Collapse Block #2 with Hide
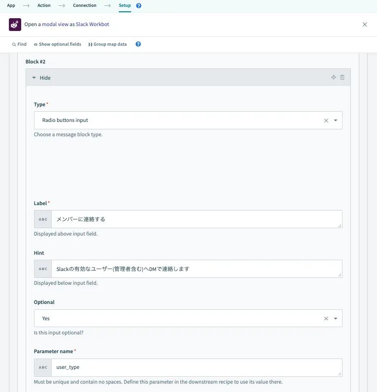 click(x=41, y=78)
